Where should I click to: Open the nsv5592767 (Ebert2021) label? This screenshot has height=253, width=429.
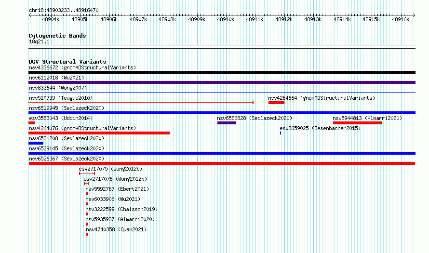(x=117, y=189)
